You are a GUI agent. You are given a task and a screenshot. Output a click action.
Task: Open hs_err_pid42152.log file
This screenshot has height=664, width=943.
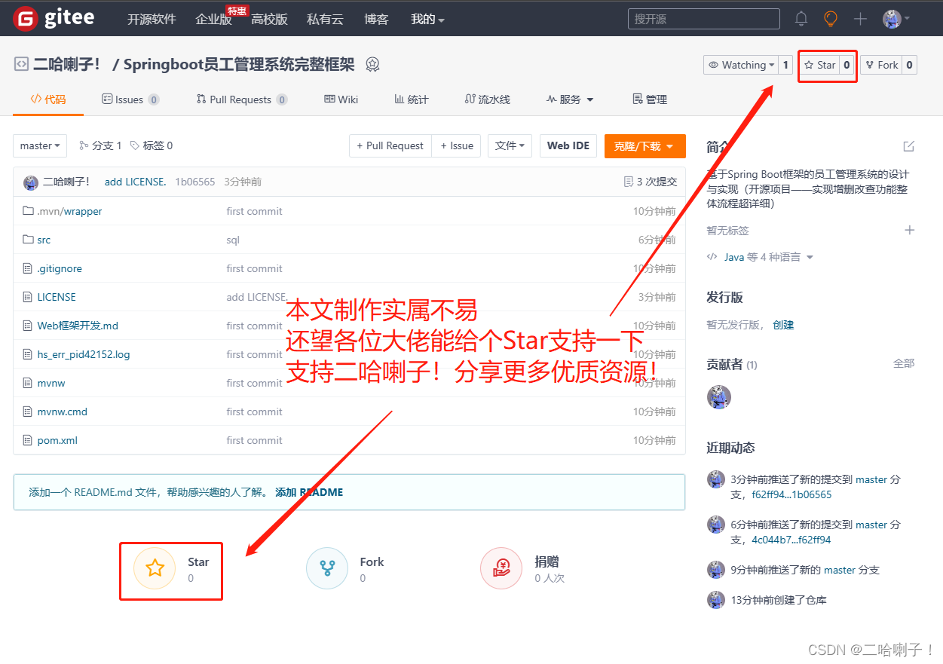coord(84,354)
